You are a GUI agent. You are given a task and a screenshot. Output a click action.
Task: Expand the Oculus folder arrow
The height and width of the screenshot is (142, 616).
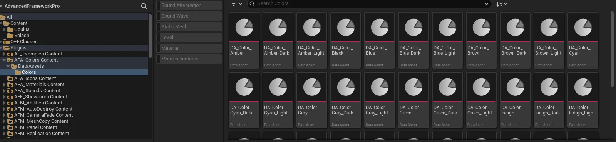[4, 29]
